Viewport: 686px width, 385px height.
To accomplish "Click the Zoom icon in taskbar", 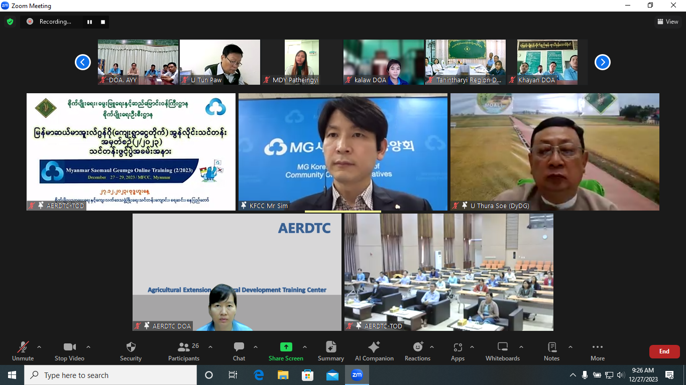I will coord(357,375).
